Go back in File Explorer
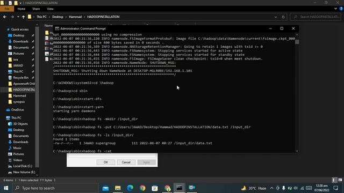The image size is (344, 193). 5,17
